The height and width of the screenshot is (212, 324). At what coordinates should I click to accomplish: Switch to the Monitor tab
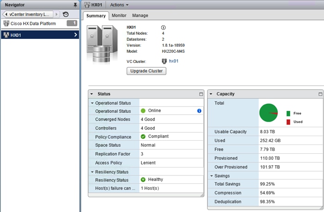point(119,16)
